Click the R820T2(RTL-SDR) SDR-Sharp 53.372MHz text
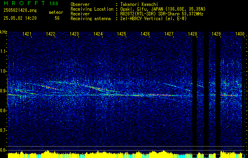This screenshot has width=248, height=158. click(162, 14)
